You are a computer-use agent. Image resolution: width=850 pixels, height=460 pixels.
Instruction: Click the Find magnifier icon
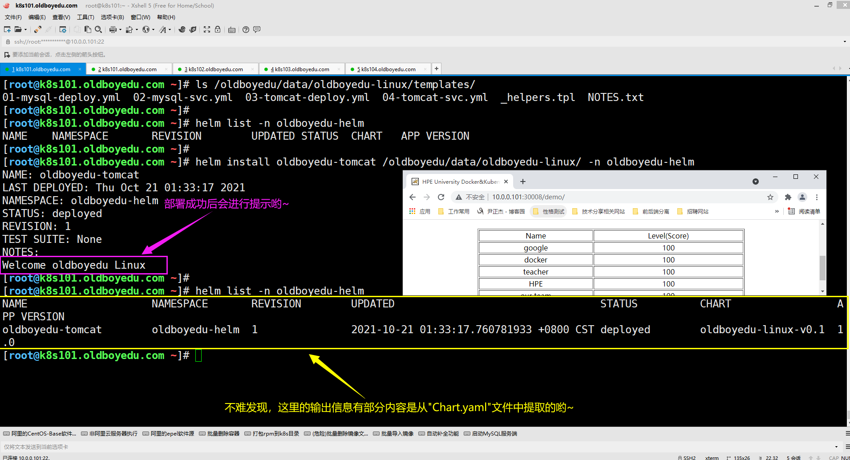(x=98, y=29)
